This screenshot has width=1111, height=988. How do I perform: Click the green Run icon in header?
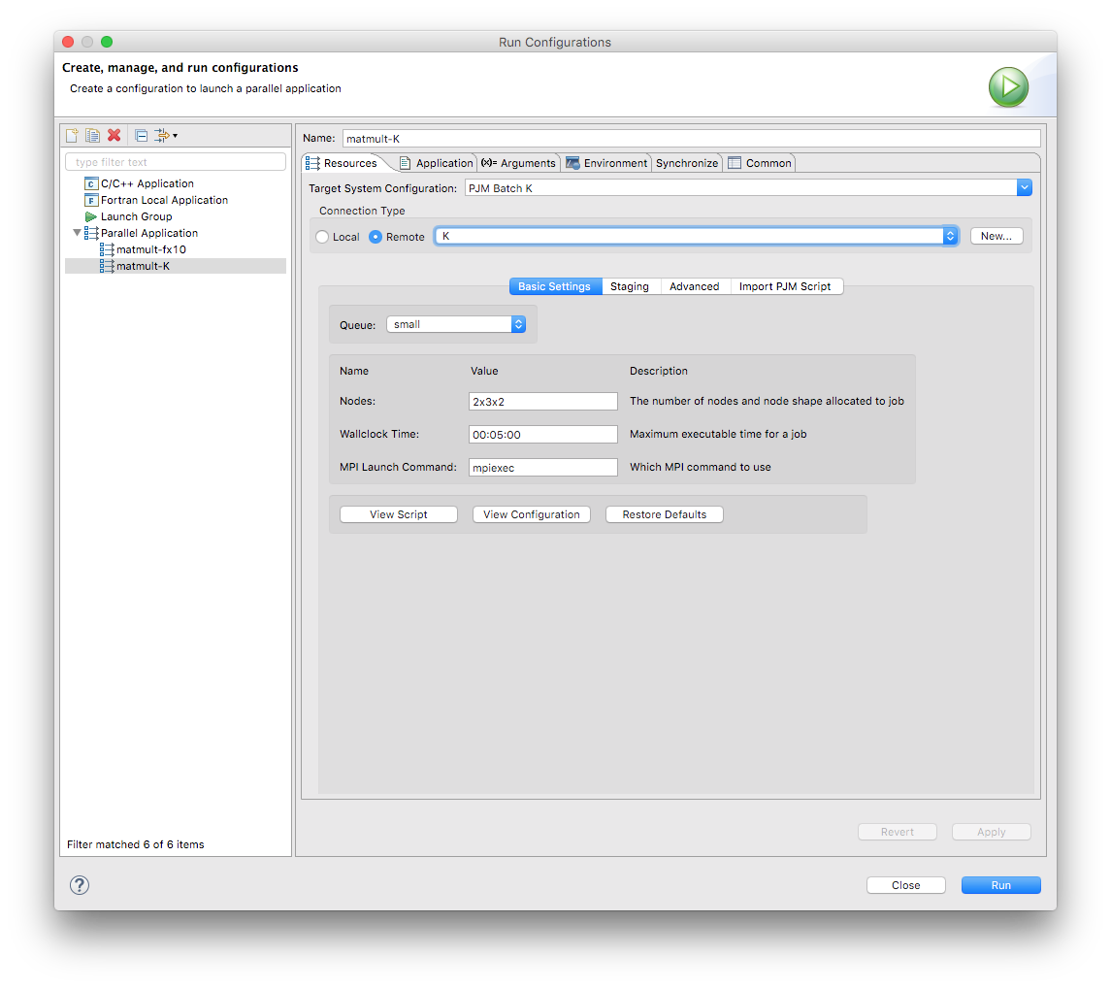(x=1008, y=87)
